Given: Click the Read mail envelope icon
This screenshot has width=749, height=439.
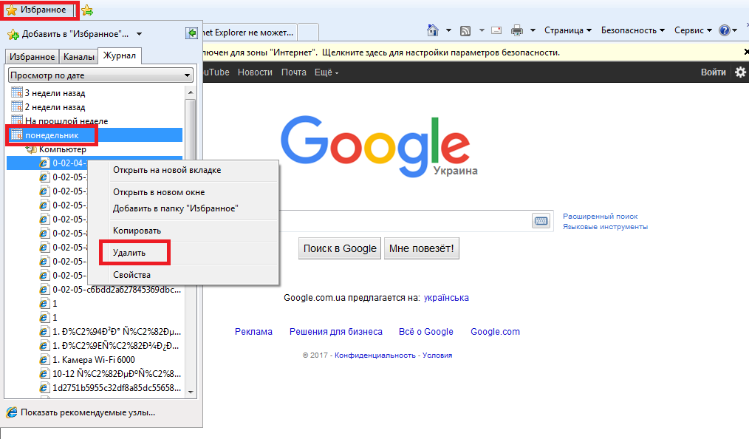Looking at the screenshot, I should pos(496,30).
